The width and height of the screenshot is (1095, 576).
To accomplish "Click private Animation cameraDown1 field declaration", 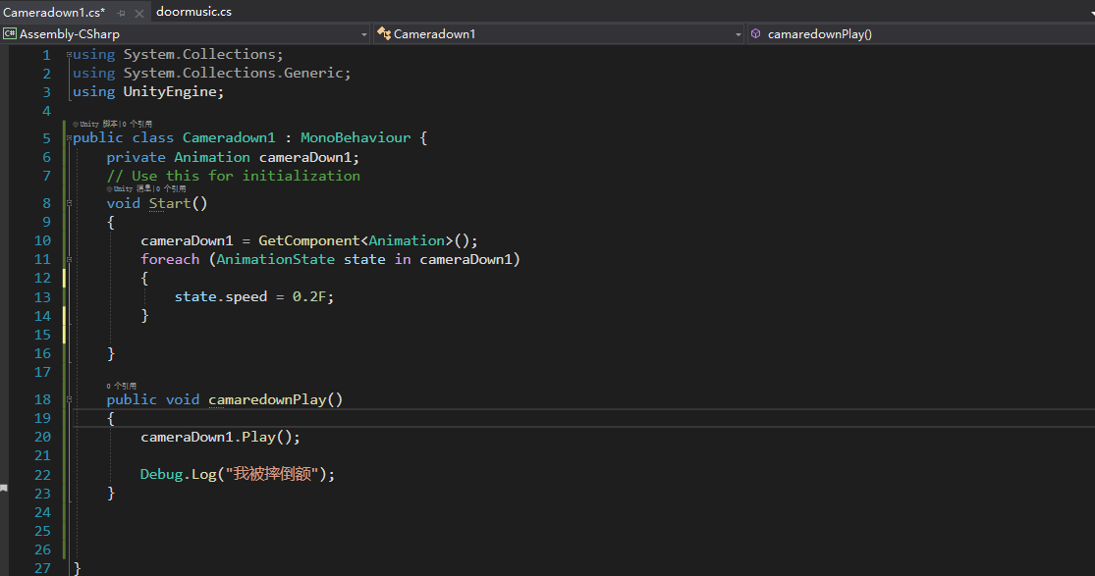I will [x=233, y=157].
